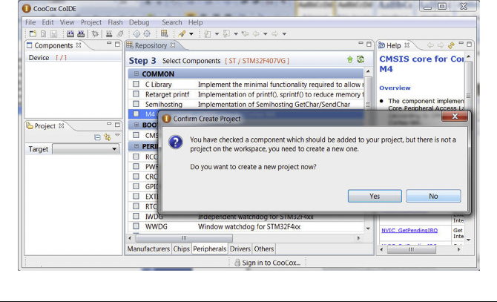Click the Build toolbar icon
Screen dimensions: 497x302
pos(70,34)
